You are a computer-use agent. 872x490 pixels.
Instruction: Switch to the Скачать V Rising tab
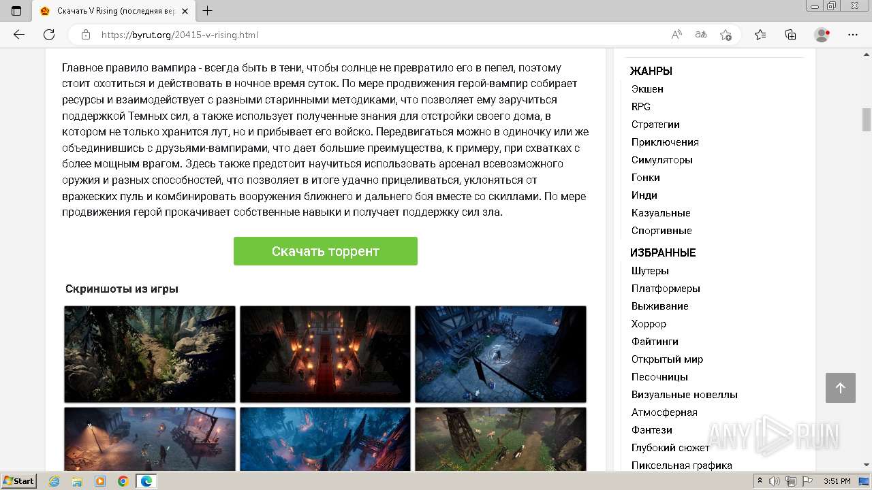pos(112,11)
